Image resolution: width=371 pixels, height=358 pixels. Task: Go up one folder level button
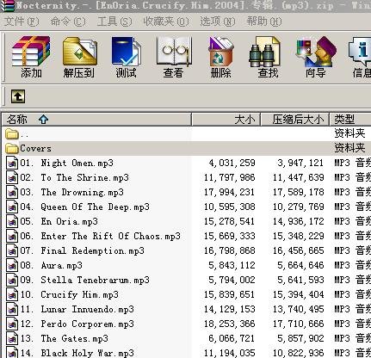click(x=18, y=96)
